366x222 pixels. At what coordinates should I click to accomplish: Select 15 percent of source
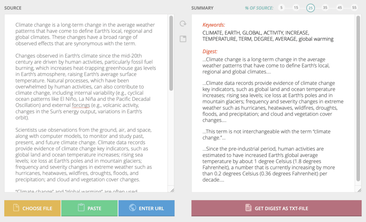tap(296, 8)
